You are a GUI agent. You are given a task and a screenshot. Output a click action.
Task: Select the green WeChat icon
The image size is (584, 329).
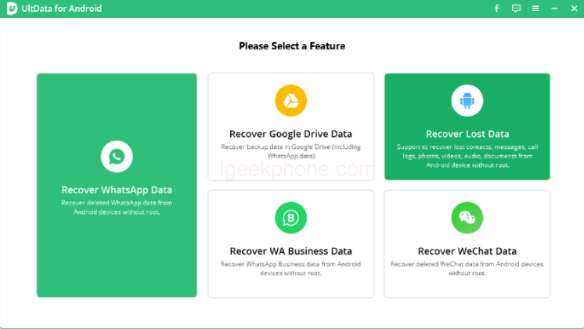click(467, 218)
